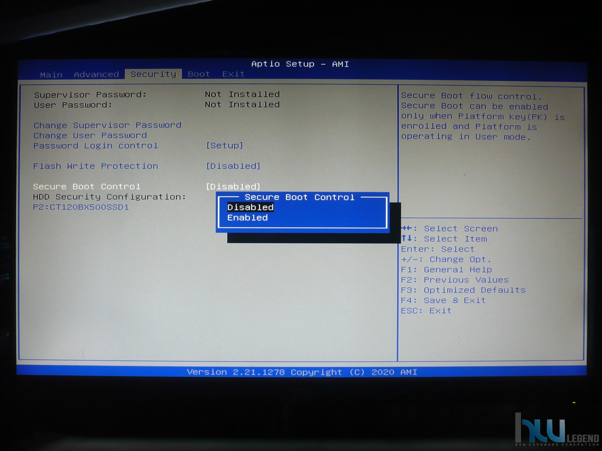Click Enter: Select hint
This screenshot has height=451, width=602.
click(x=438, y=249)
